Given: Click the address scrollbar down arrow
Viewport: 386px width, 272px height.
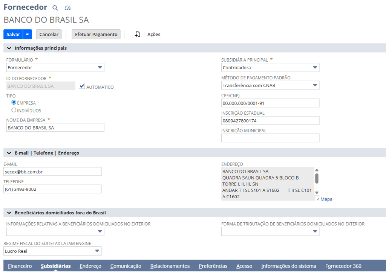Looking at the screenshot, I should (317, 193).
